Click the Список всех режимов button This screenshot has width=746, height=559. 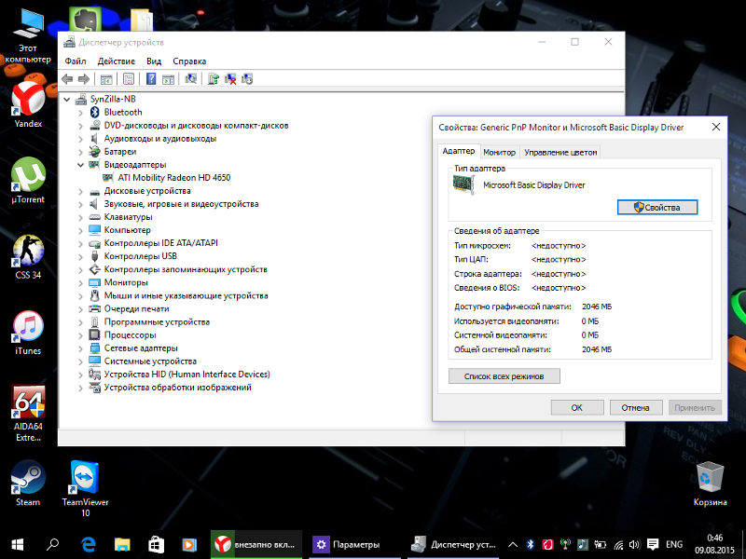click(504, 376)
